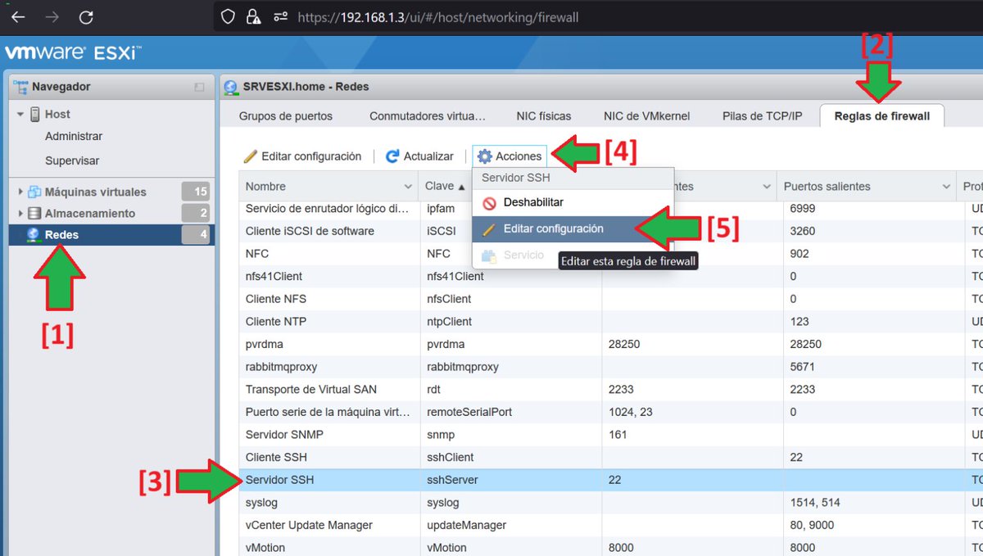Select Servicio de enrutador lógico row
Image resolution: width=983 pixels, height=556 pixels.
pyautogui.click(x=611, y=209)
